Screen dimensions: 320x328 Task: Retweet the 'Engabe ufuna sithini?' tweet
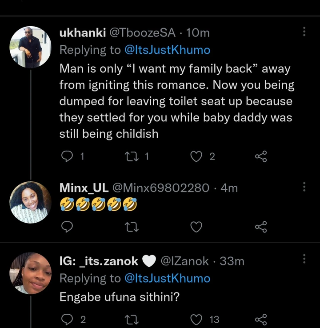click(132, 320)
